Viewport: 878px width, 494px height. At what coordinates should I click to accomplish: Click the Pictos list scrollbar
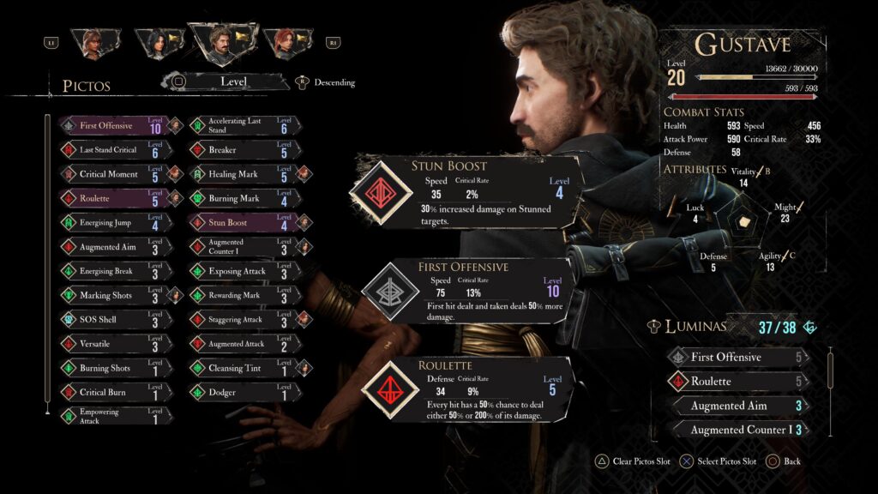click(x=48, y=263)
